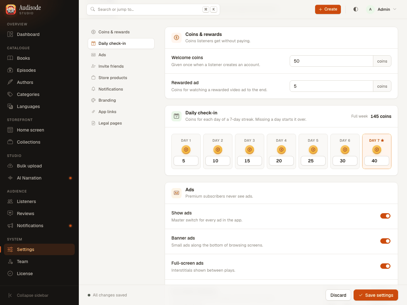Image resolution: width=407 pixels, height=305 pixels.
Task: Open the Branding settings section
Action: coord(121,100)
